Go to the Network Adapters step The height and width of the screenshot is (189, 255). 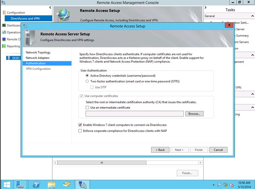[x=38, y=58]
